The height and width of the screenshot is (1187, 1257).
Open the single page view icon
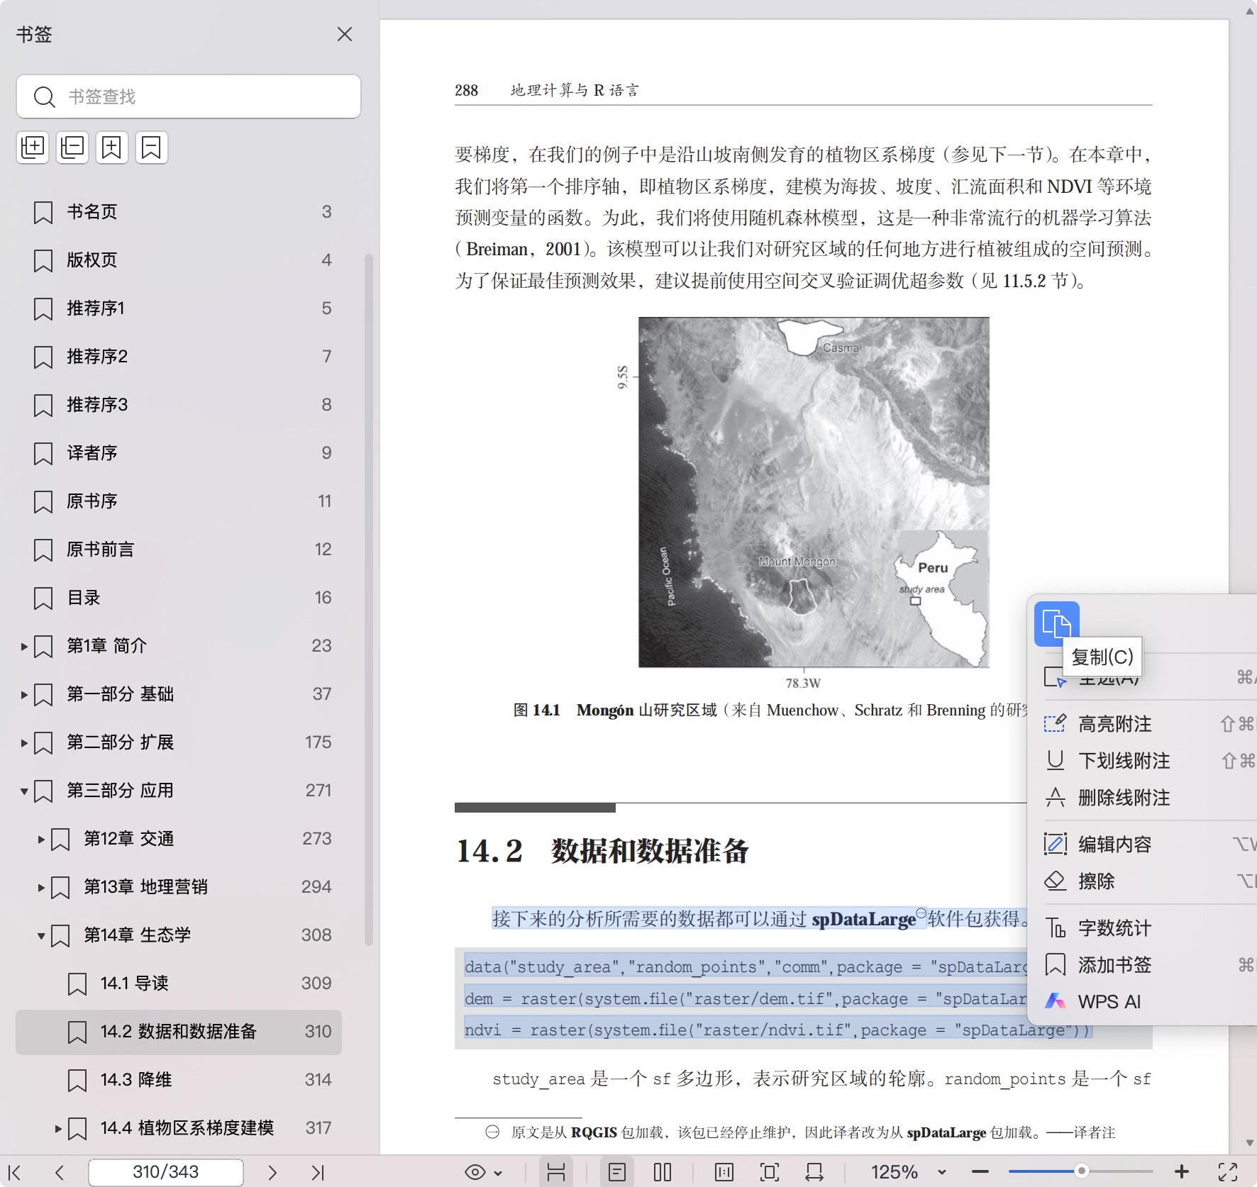click(618, 1171)
